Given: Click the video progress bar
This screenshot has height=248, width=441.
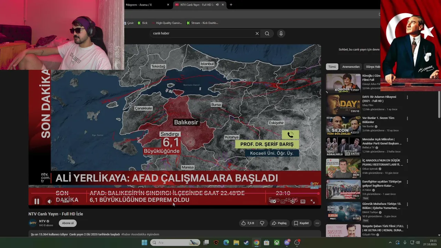Looking at the screenshot, I should [x=175, y=194].
